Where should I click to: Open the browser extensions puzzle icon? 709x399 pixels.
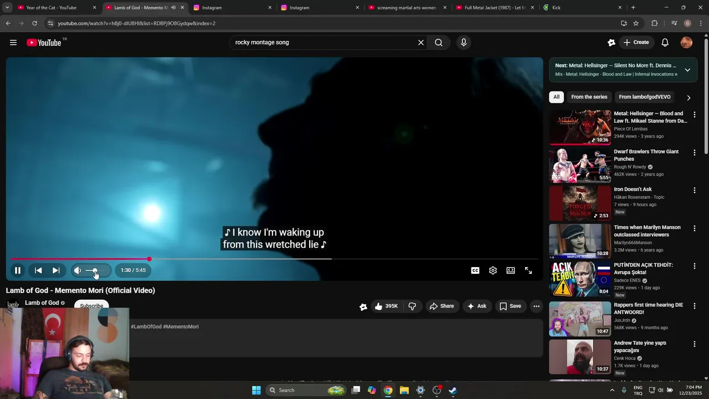(655, 23)
